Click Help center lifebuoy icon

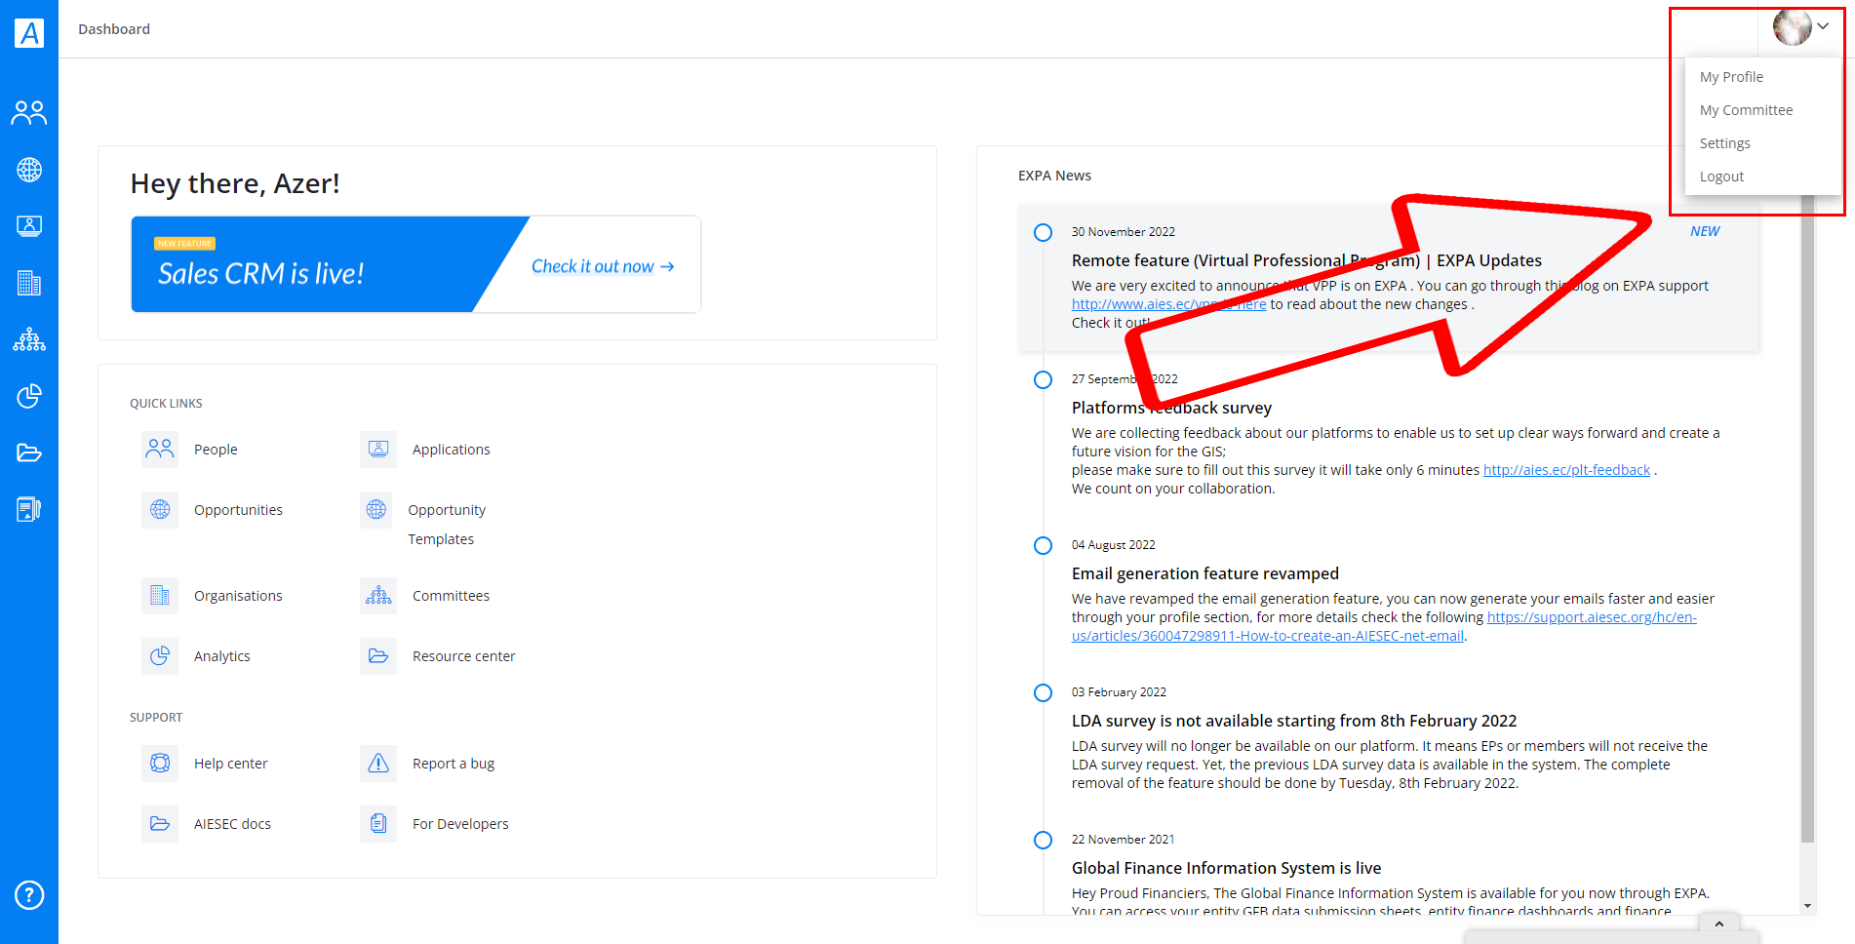(x=160, y=764)
